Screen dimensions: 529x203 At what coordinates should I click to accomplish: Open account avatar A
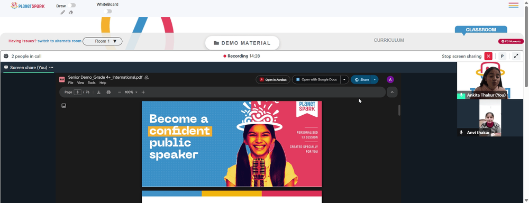pyautogui.click(x=390, y=80)
